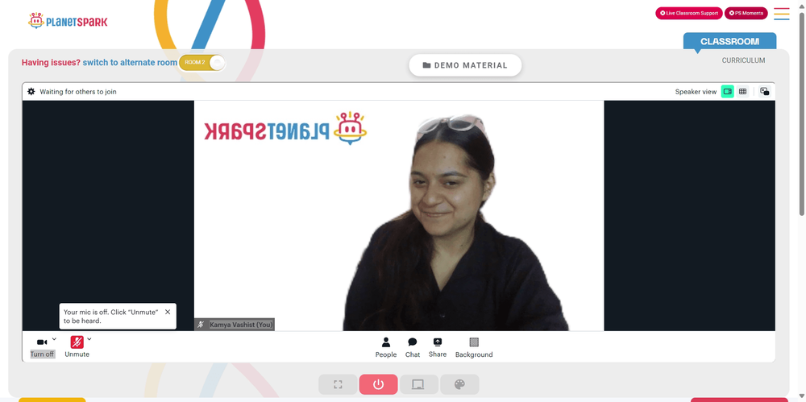Click the Kamya Vashist (You) name label
806x402 pixels.
click(x=241, y=325)
